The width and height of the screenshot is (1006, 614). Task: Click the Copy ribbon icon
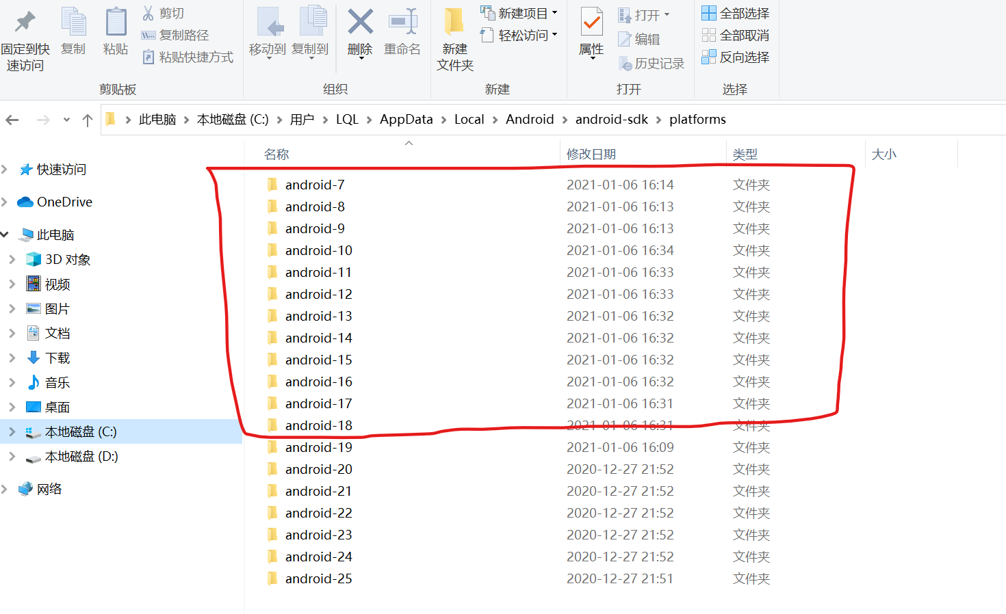[73, 22]
